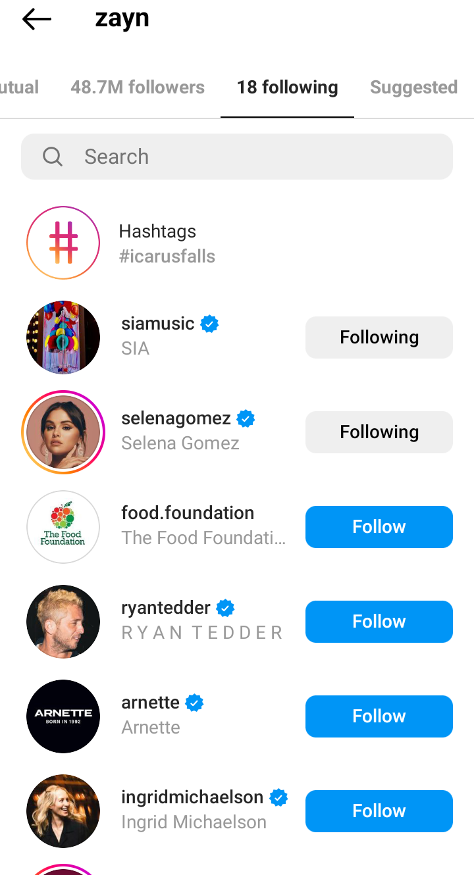The image size is (474, 875).
Task: Switch to the Suggested tab
Action: pos(413,87)
